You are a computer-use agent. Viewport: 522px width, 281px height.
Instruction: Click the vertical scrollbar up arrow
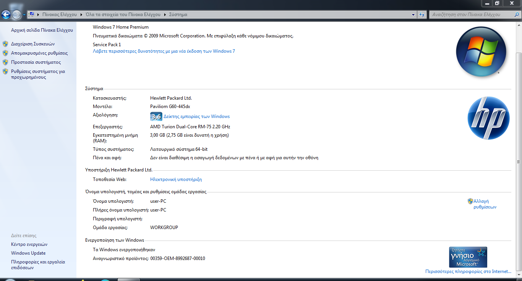[519, 25]
